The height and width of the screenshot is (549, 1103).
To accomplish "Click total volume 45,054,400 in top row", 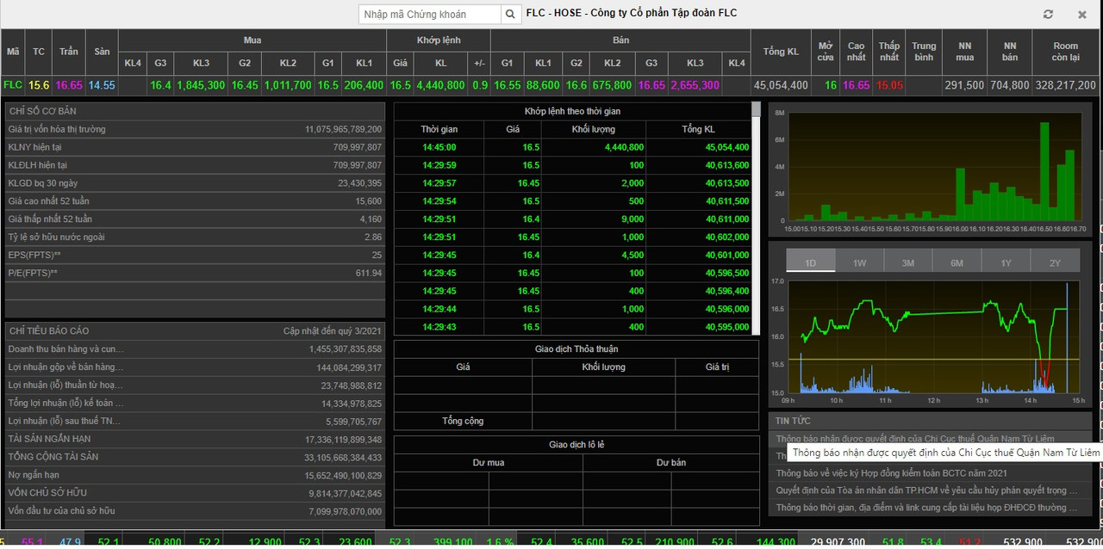I will click(x=781, y=85).
